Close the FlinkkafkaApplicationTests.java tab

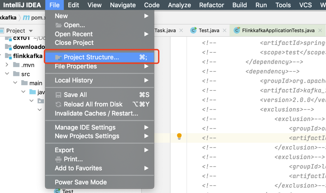click(x=320, y=31)
